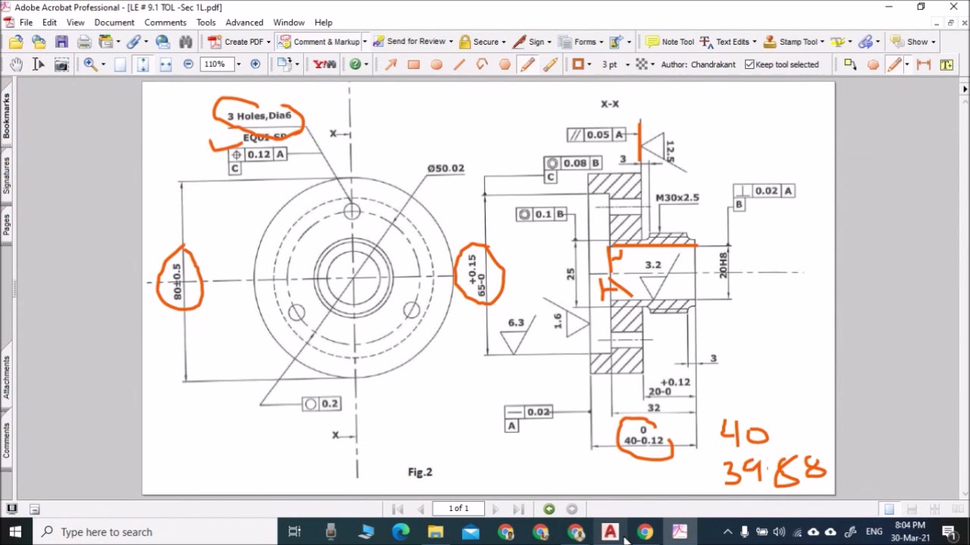Select the Polygon Line tool
Screen dimensions: 970x545
[x=482, y=64]
